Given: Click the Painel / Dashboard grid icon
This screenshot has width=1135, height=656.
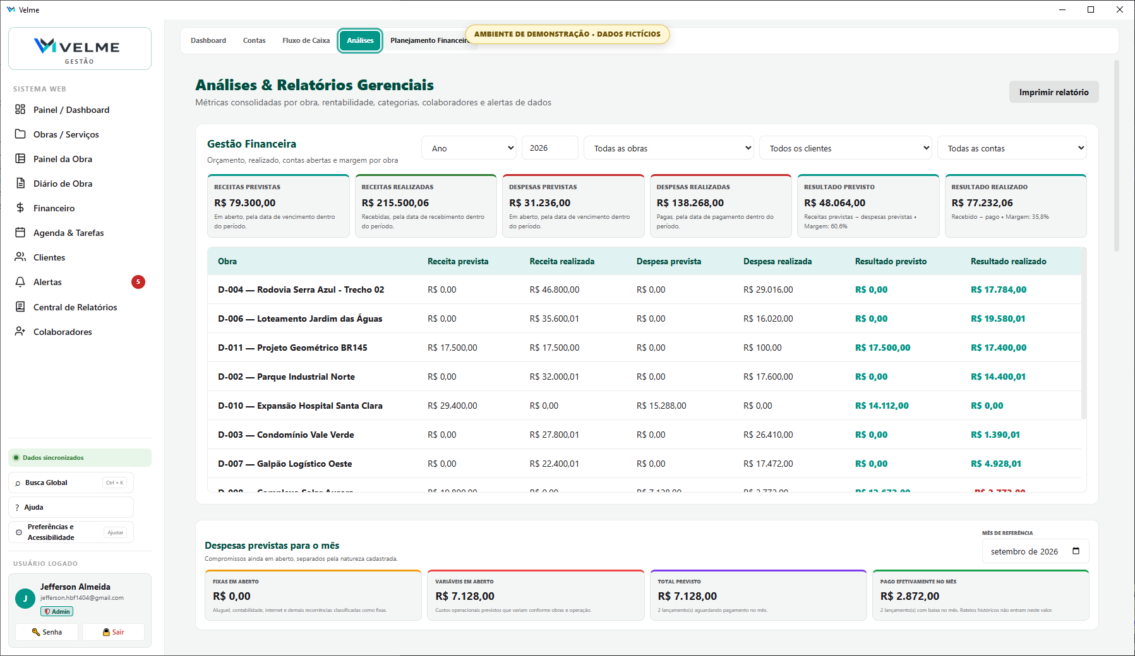Looking at the screenshot, I should point(20,109).
